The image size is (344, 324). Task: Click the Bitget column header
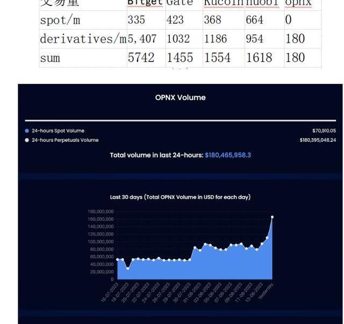pos(145,3)
